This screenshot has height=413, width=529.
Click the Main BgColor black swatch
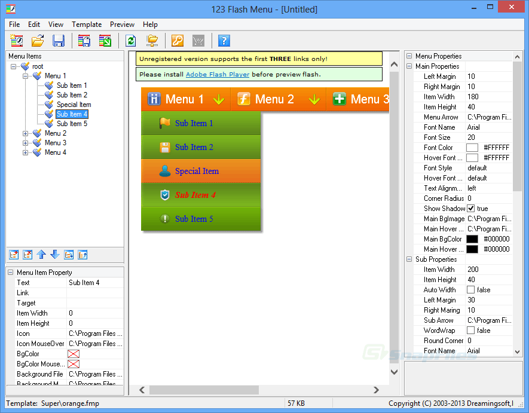point(472,239)
